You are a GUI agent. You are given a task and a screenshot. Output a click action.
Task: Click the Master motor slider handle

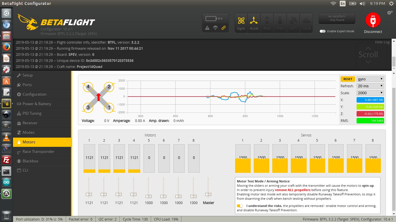[x=208, y=194]
